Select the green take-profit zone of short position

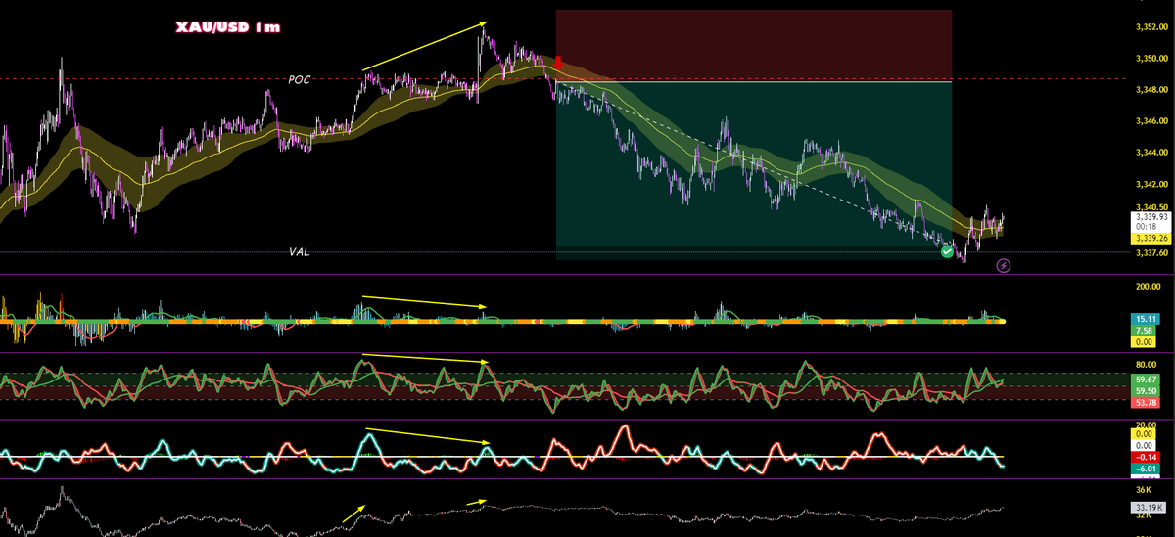[x=754, y=170]
